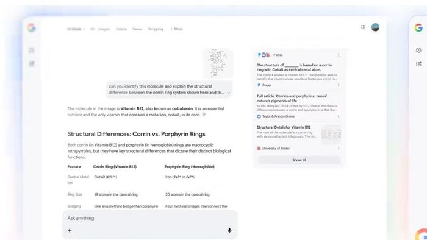
Task: Click the plus attach icon
Action: click(70, 230)
